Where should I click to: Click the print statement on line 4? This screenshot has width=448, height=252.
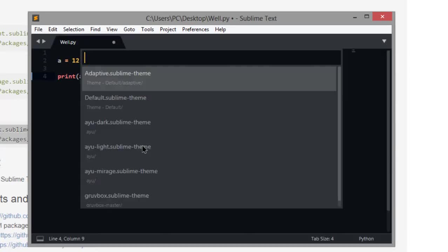coord(69,76)
